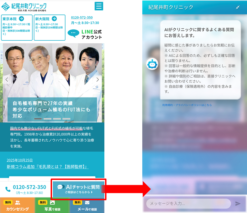Open the 新規コラム追加『毛乳頭とは?』 news link
Screen dimensions: 247x213
pos(48,167)
